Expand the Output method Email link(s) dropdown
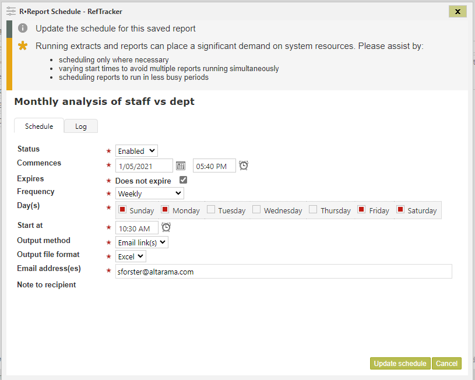 coord(142,242)
